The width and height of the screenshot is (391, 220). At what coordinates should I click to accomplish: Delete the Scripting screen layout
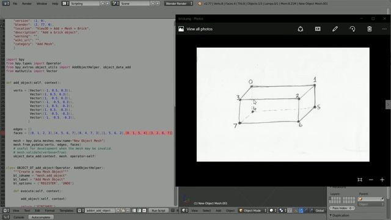coord(108,4)
